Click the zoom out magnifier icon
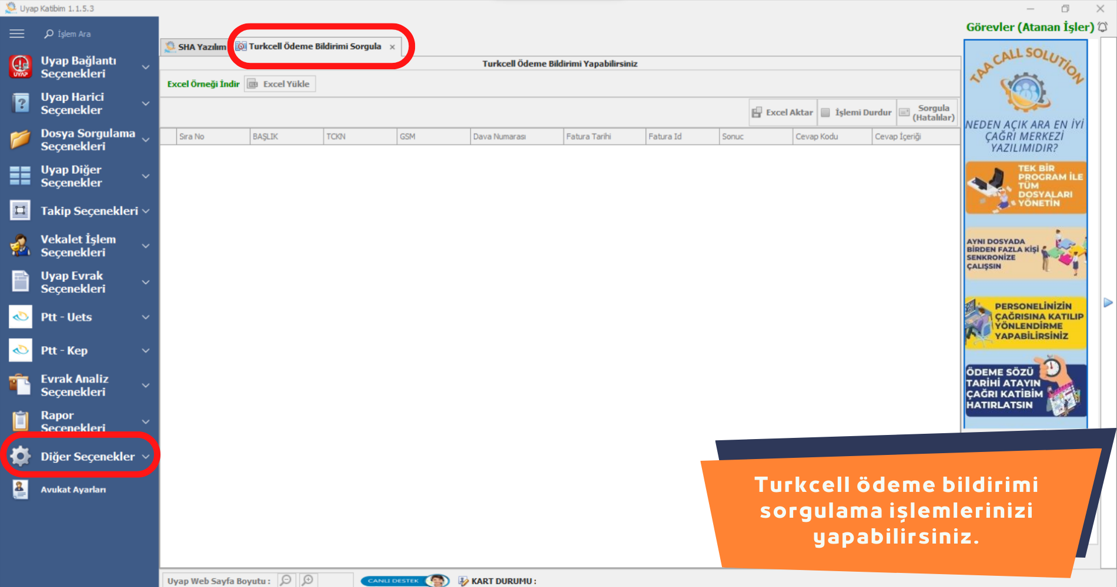 (286, 580)
